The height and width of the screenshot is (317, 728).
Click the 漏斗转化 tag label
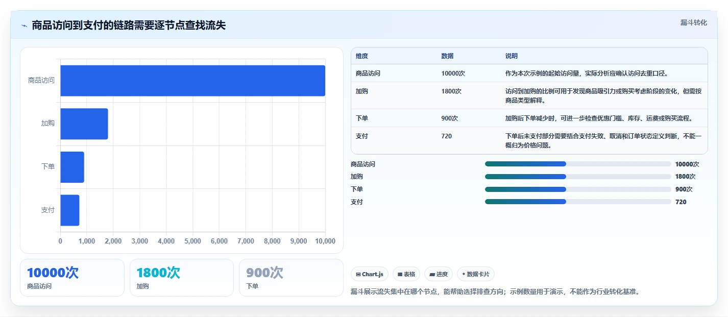tap(693, 23)
